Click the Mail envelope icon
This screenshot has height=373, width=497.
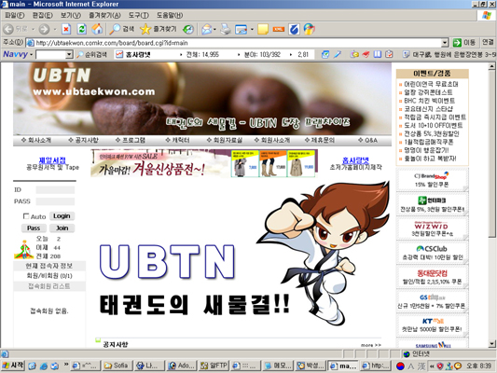point(207,30)
